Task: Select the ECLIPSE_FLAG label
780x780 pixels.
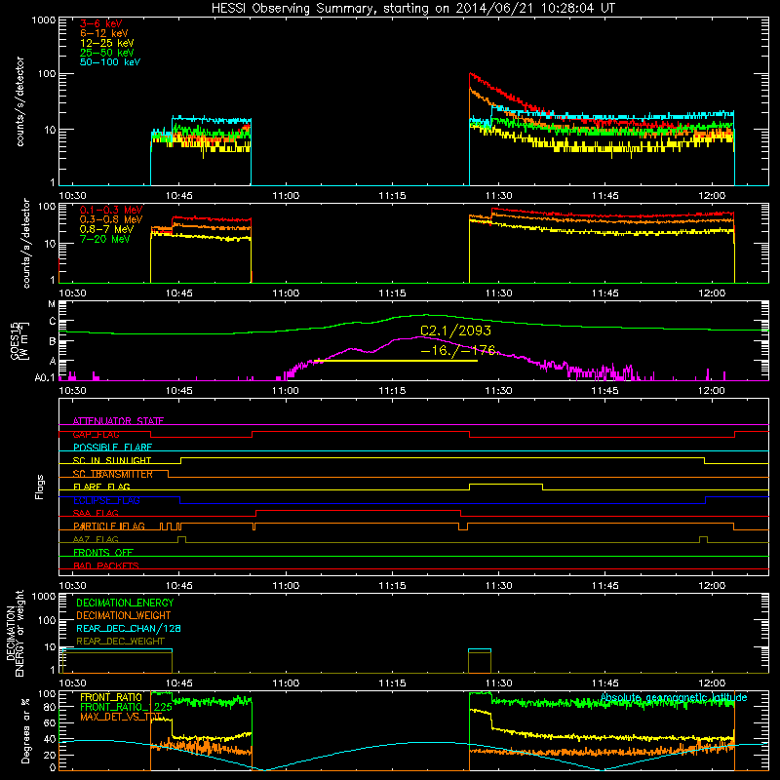Action: click(x=106, y=500)
